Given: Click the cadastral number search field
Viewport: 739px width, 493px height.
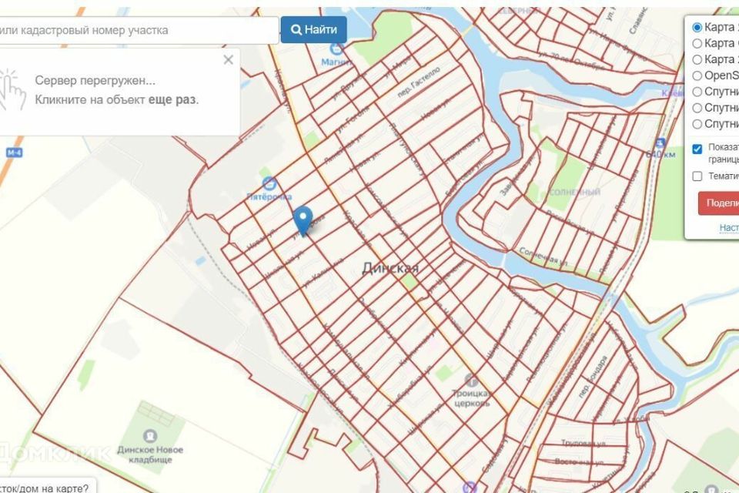Looking at the screenshot, I should click(139, 31).
